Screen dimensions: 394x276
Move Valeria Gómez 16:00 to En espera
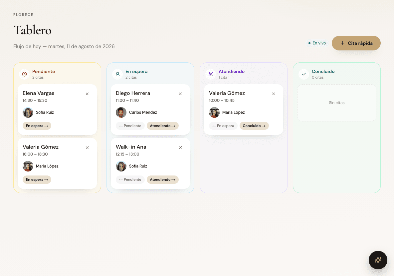pos(37,179)
